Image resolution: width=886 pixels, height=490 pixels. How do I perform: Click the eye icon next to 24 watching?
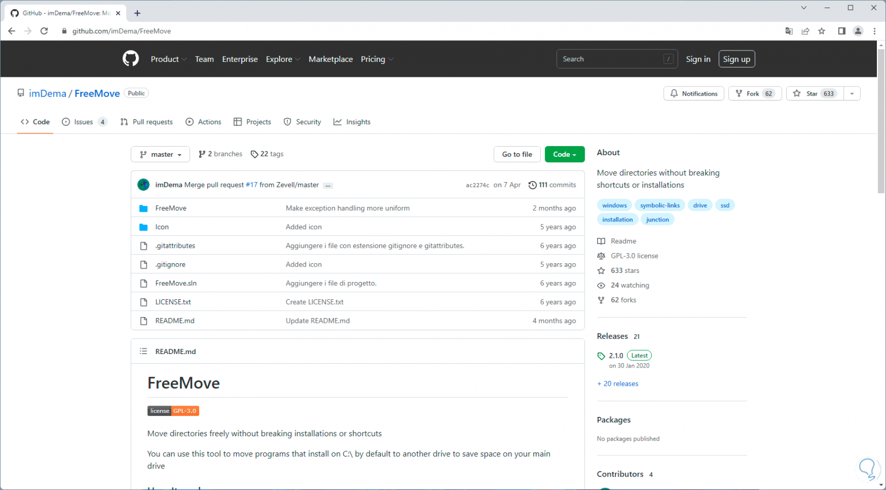[601, 286]
